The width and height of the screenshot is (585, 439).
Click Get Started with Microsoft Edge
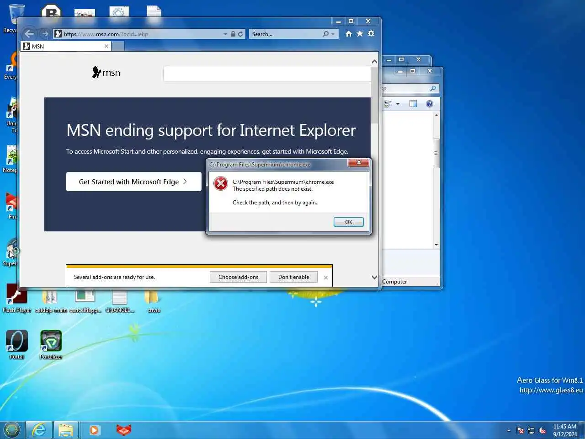[x=133, y=182]
